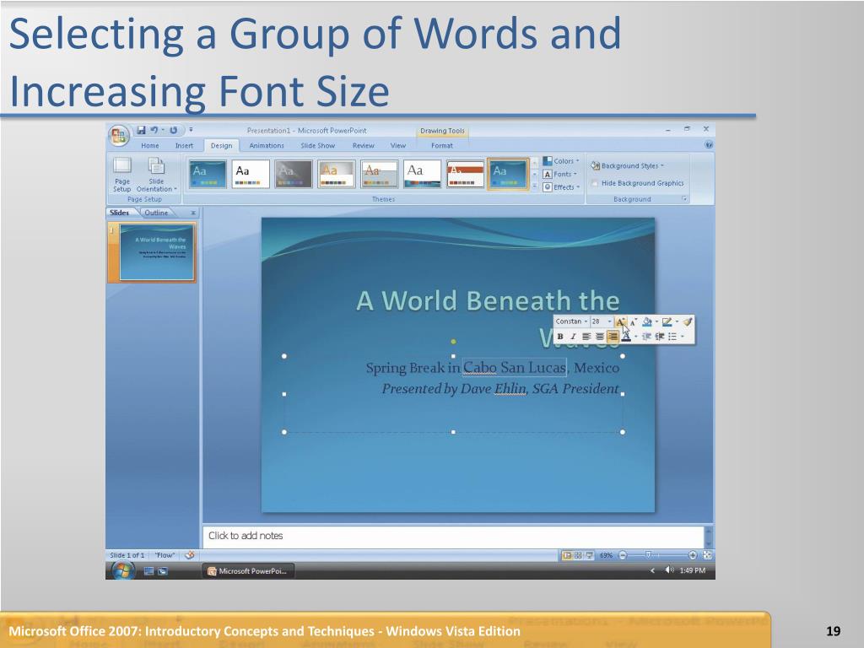864x648 pixels.
Task: Open the Outline tab in left pane
Action: 156,213
